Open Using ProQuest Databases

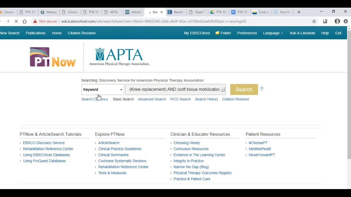44,161
